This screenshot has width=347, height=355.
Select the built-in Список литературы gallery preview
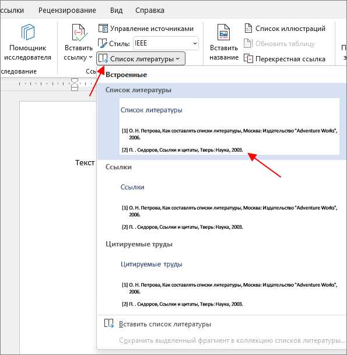point(229,126)
